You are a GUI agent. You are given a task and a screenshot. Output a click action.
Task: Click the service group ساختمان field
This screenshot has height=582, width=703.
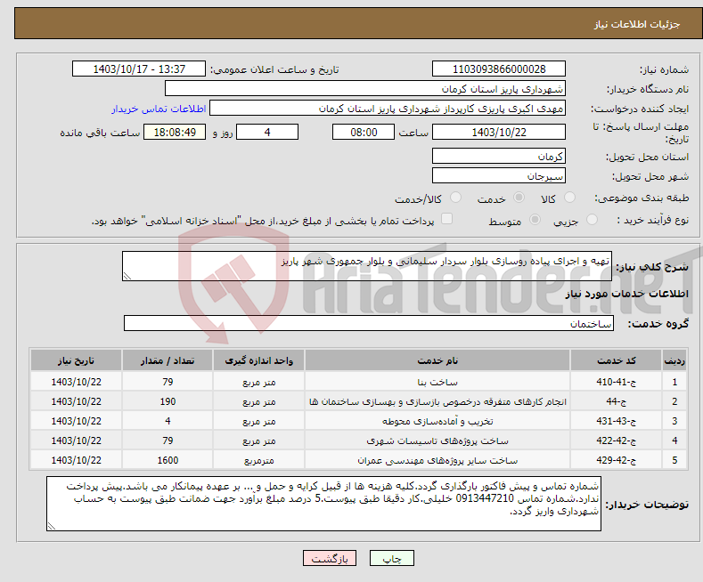pos(369,323)
